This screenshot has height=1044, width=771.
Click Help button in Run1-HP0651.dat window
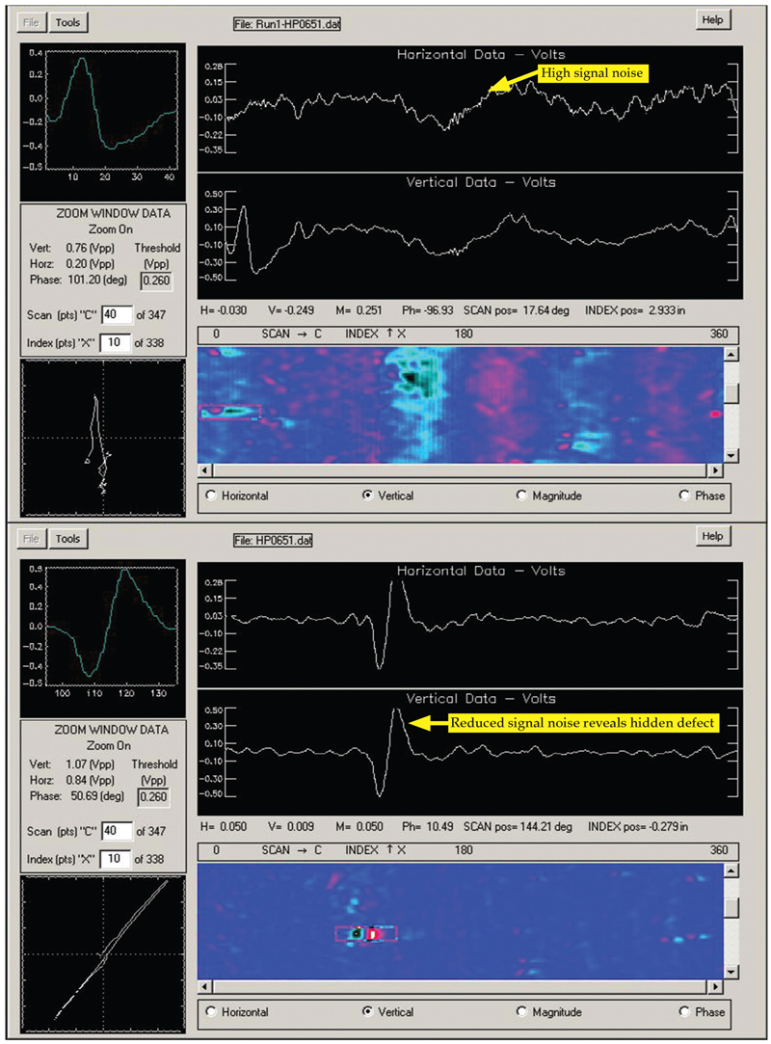point(713,19)
